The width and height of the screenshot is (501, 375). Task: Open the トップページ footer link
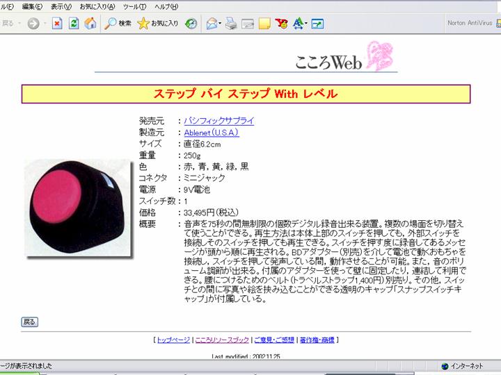[173, 340]
